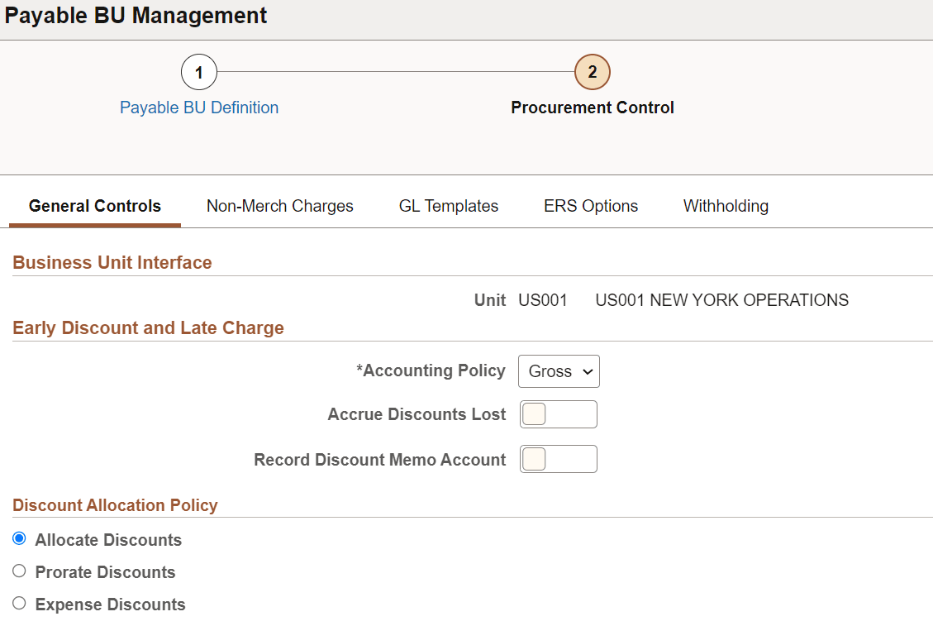Enable the Accrue Discounts Lost toggle
The height and width of the screenshot is (626, 933).
pos(558,414)
